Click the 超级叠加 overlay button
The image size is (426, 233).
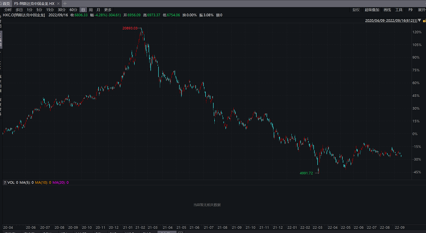click(372, 10)
